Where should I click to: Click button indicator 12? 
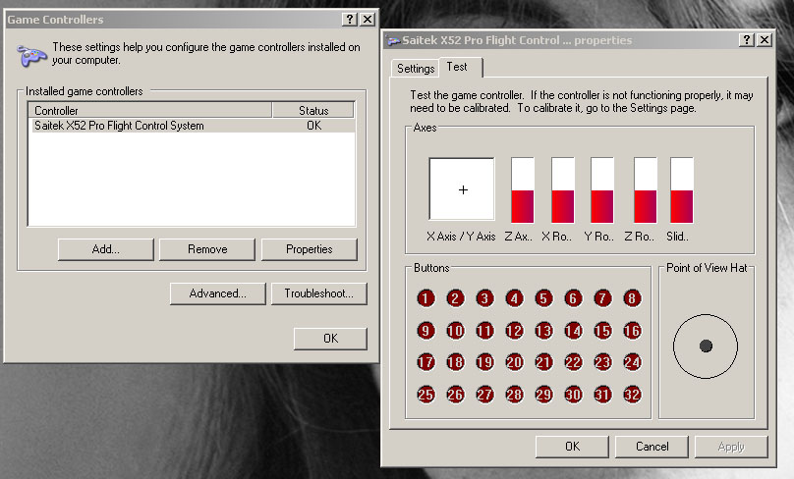point(515,331)
